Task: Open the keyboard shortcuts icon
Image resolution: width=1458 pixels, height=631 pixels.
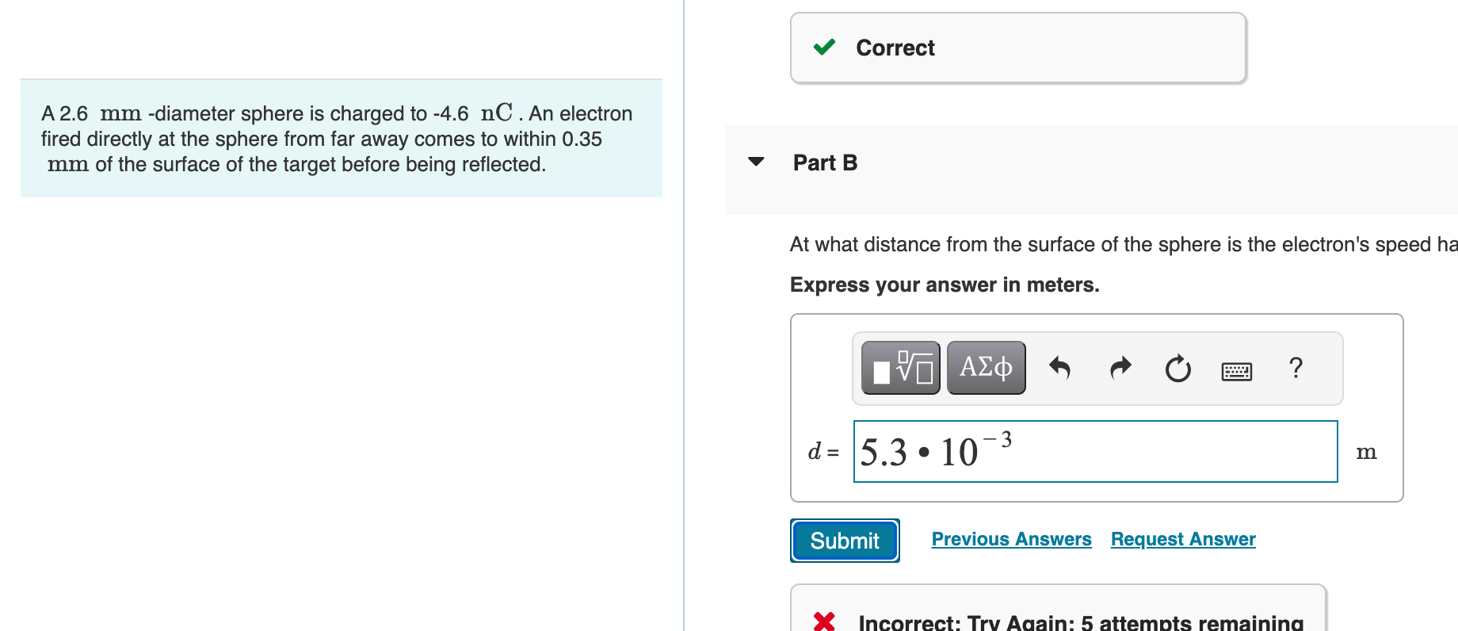Action: 1236,369
